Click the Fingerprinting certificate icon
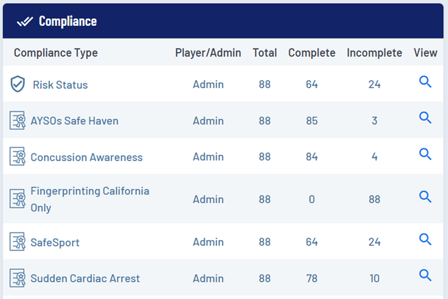448x299 pixels. click(x=17, y=199)
